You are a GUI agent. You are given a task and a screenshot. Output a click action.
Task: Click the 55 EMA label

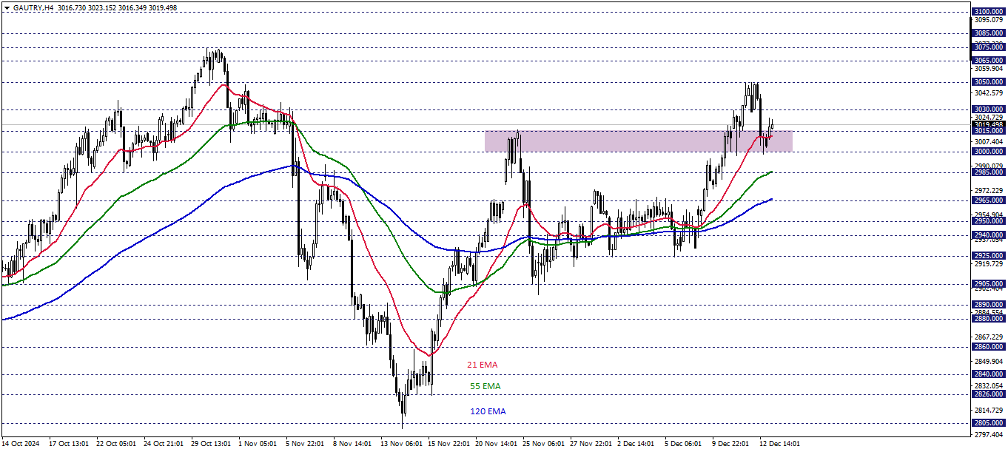click(485, 386)
